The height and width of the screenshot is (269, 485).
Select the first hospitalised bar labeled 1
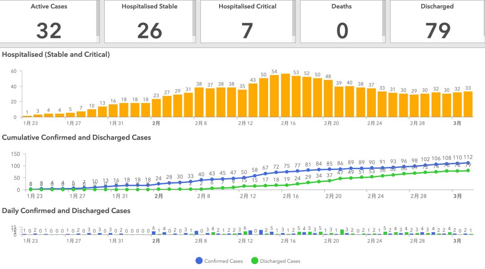27,116
